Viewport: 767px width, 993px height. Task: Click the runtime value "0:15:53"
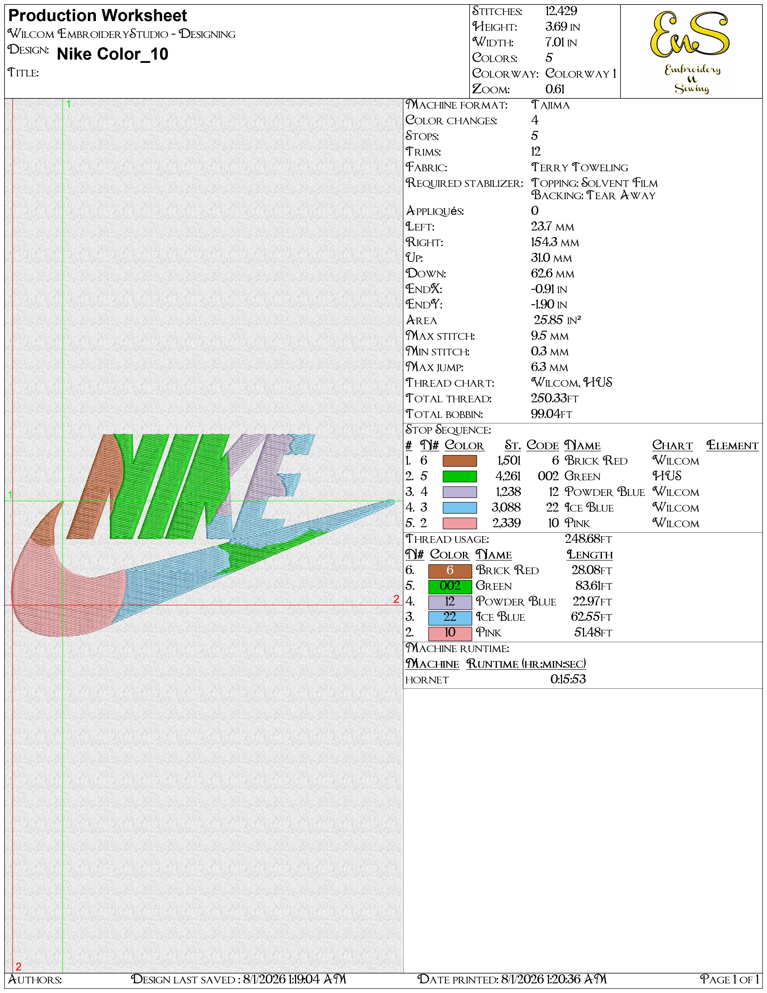pos(568,679)
